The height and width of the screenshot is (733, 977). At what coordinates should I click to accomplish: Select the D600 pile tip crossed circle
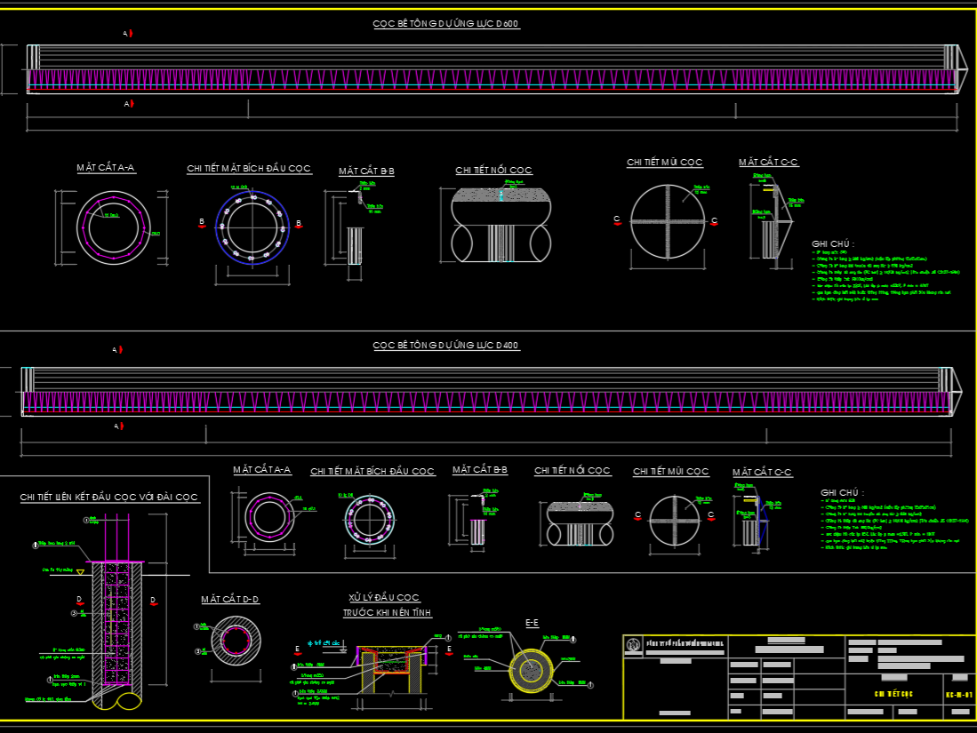point(668,221)
